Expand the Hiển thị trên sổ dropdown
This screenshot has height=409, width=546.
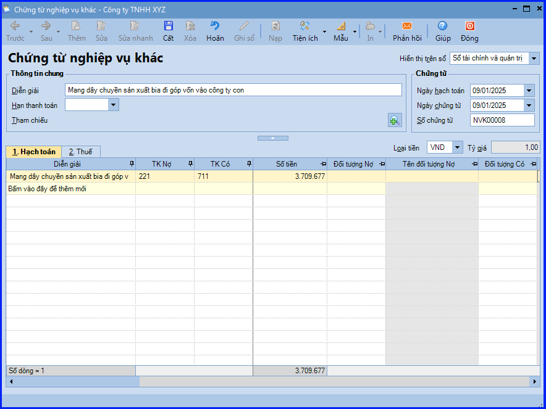[x=534, y=59]
